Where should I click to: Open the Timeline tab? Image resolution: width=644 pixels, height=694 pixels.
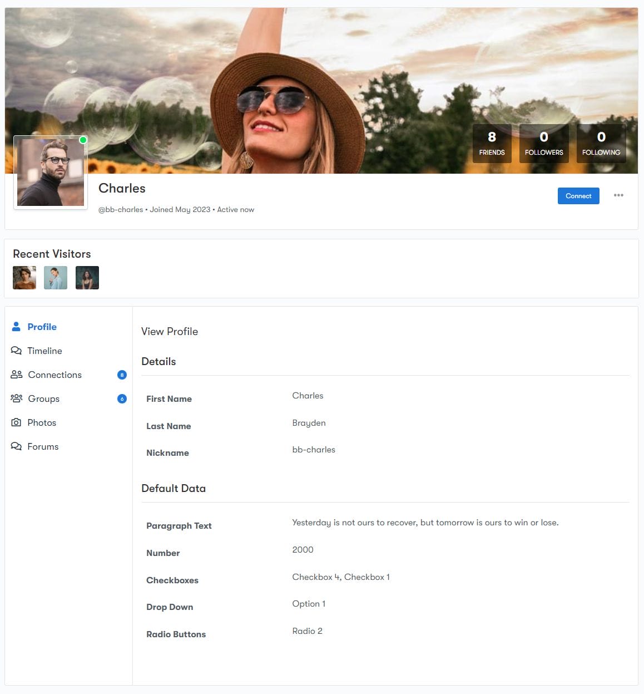click(44, 351)
